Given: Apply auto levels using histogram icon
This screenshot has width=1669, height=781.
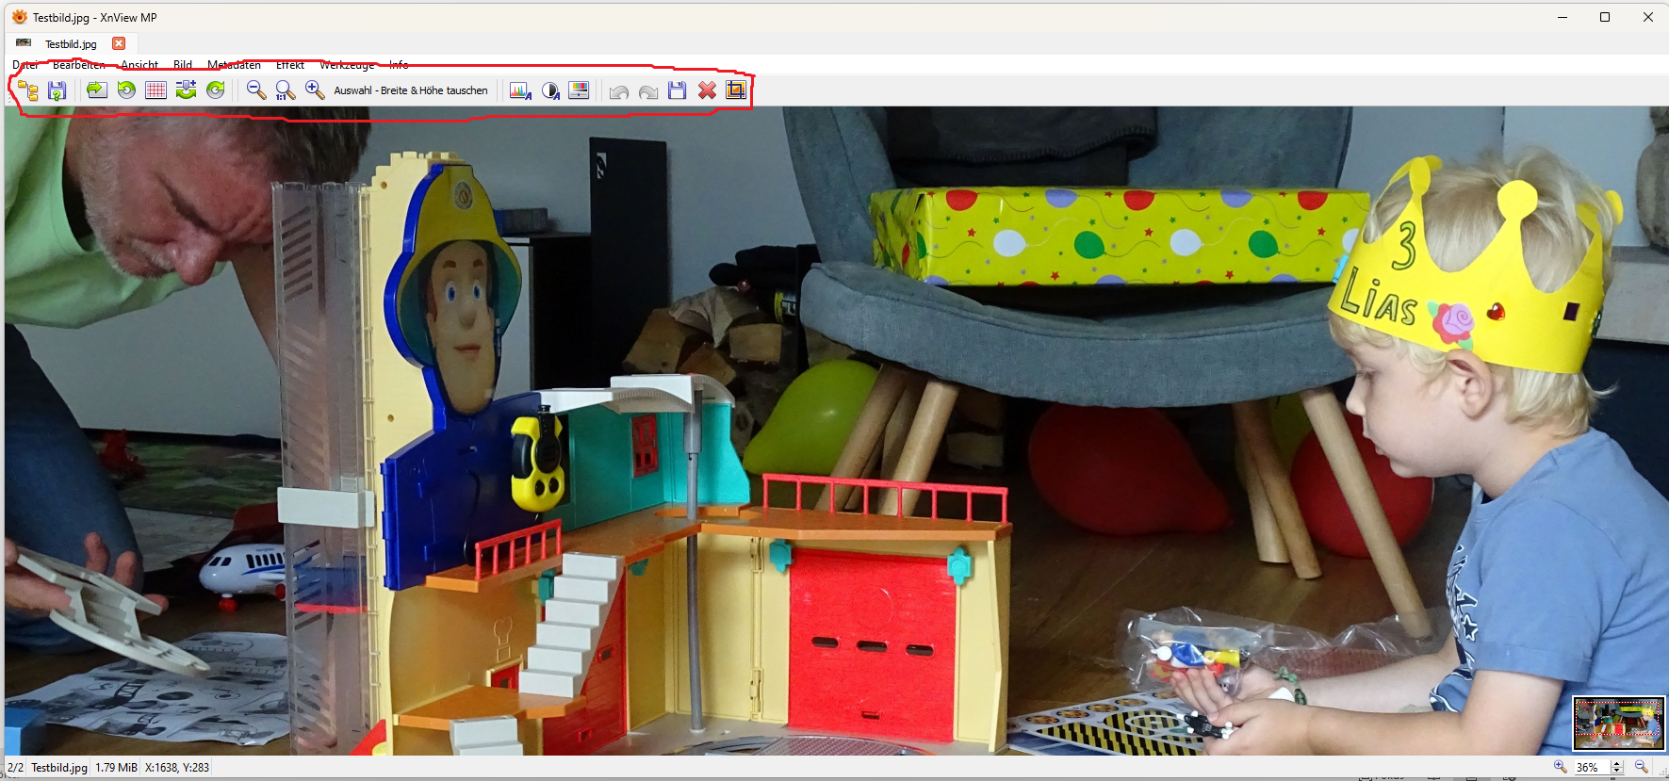Looking at the screenshot, I should click(520, 90).
